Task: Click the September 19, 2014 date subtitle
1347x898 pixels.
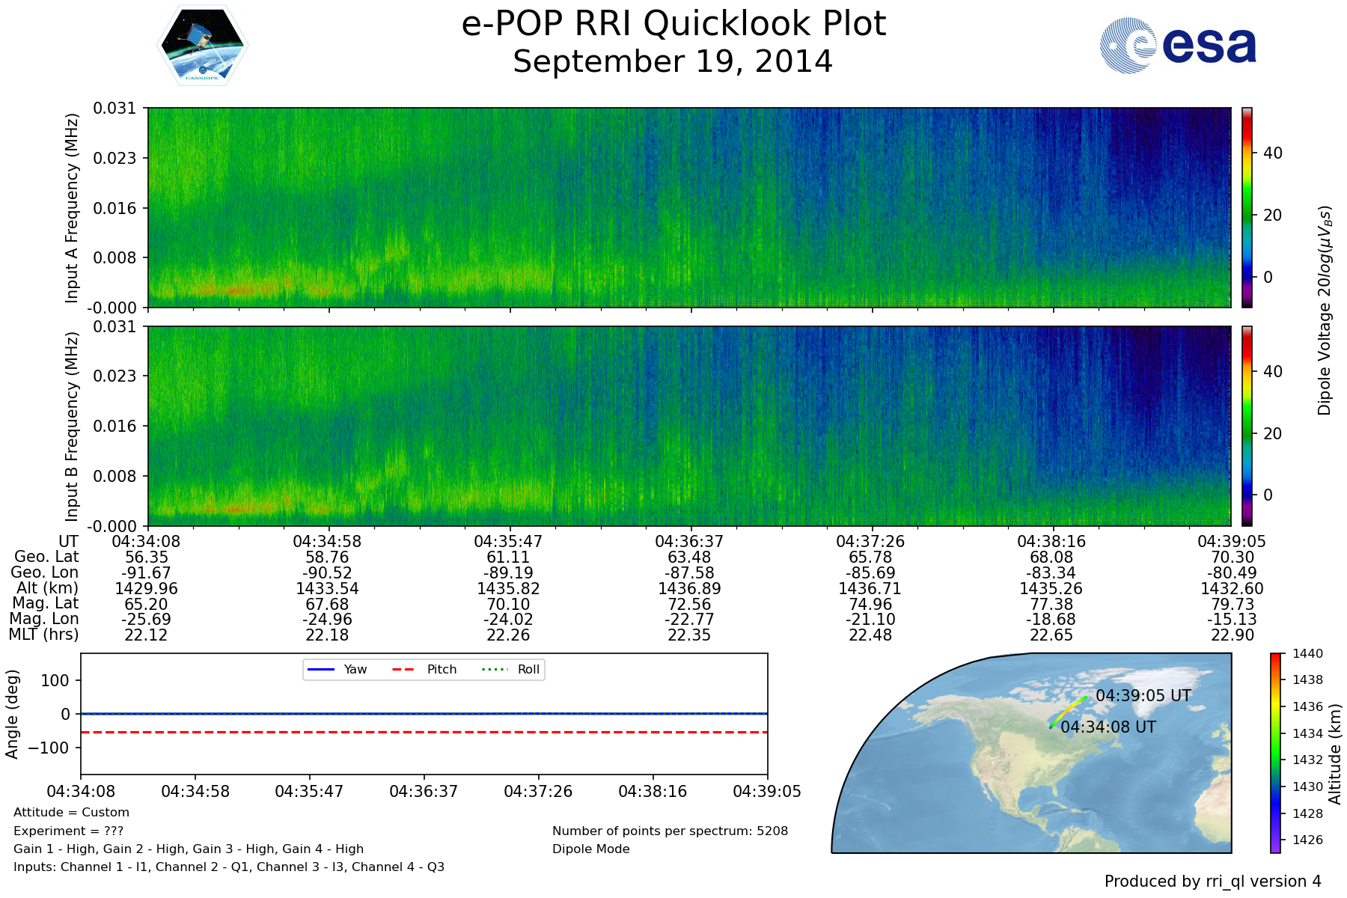Action: 673,61
